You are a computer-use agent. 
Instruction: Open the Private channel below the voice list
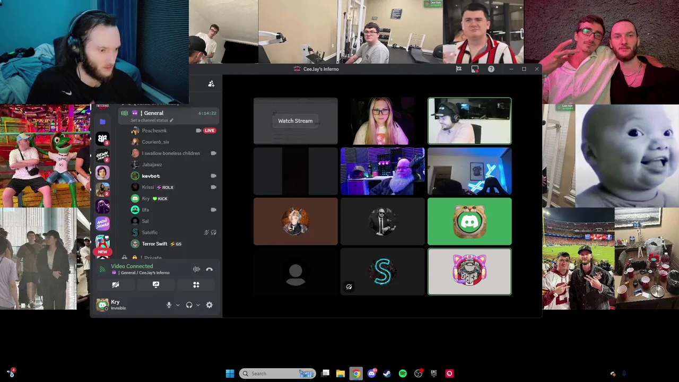click(x=152, y=257)
